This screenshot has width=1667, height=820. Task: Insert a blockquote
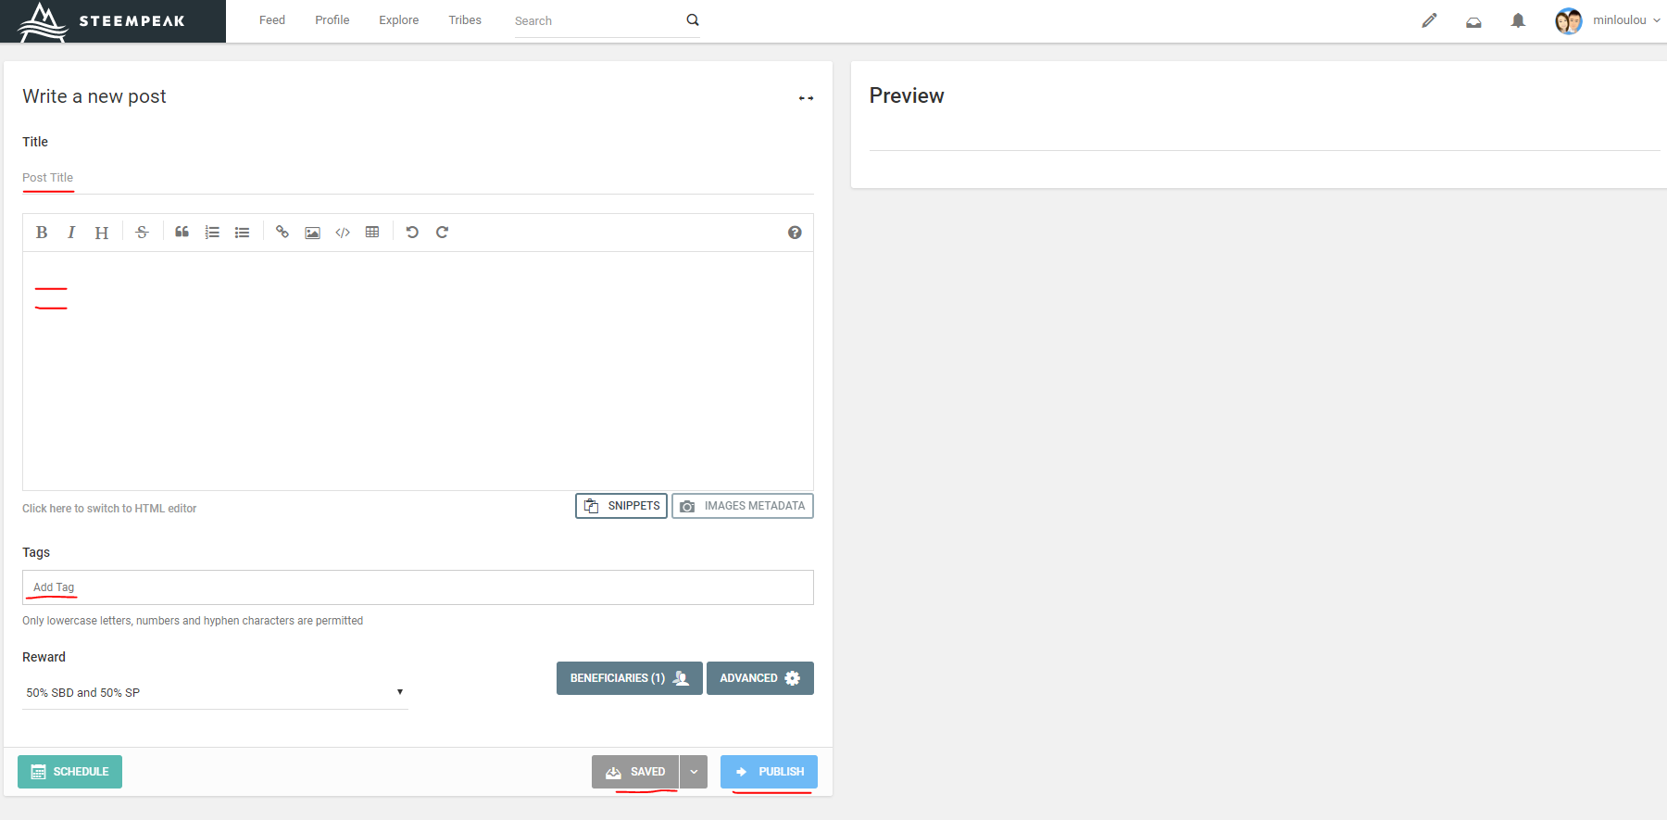[182, 233]
